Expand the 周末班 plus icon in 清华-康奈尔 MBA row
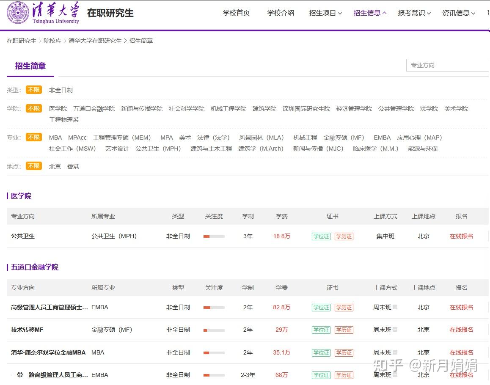Screen dimensions: 490x385 point(395,352)
